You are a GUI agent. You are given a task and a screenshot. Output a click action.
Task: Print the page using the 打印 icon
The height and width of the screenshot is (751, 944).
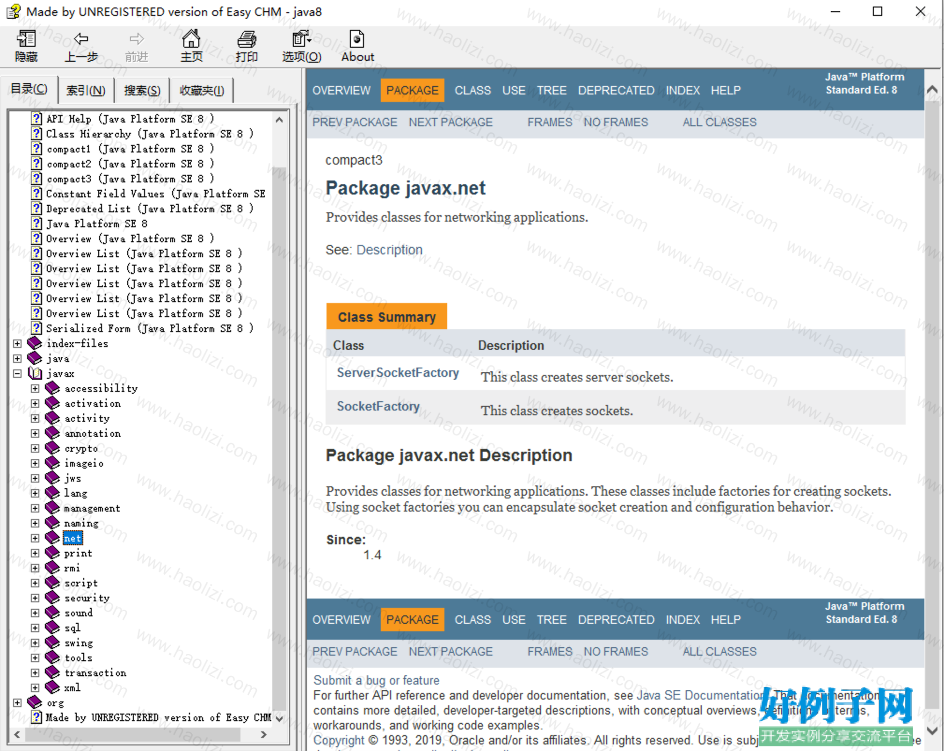tap(247, 39)
